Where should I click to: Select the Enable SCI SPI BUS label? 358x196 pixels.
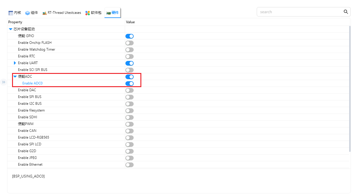(33, 70)
